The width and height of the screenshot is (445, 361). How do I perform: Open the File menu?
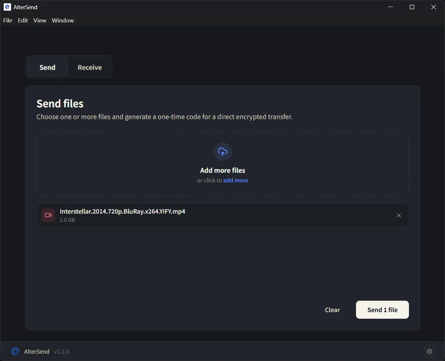click(8, 20)
